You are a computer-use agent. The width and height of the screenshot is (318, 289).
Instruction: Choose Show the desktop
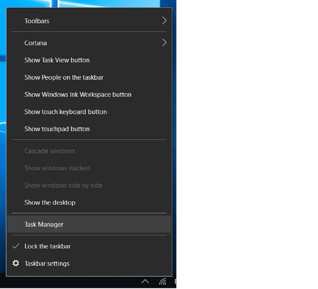point(50,202)
